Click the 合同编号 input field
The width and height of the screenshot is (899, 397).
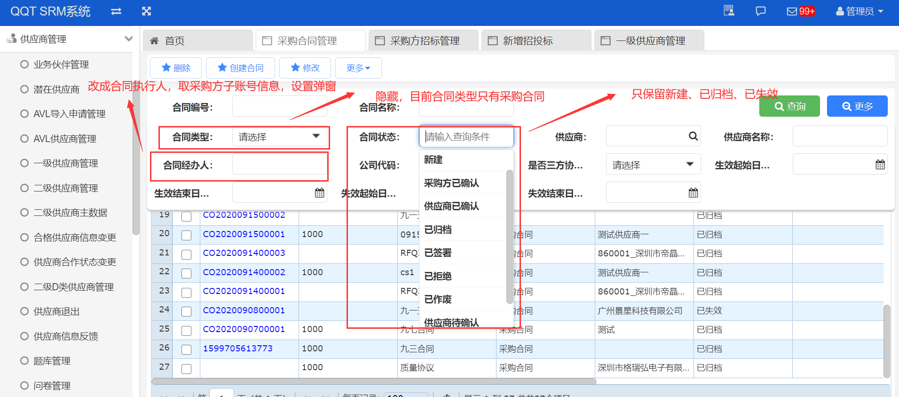[x=279, y=107]
